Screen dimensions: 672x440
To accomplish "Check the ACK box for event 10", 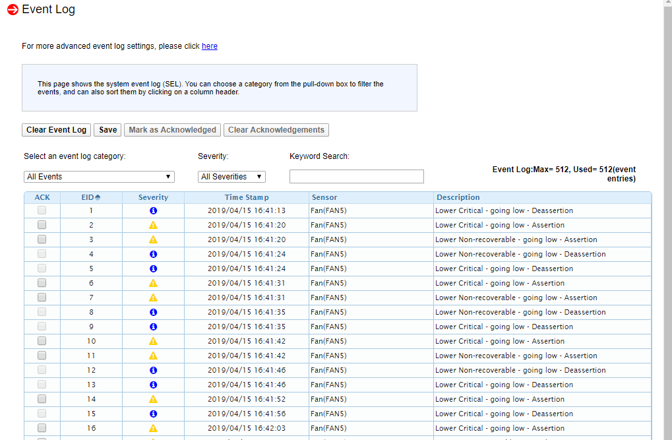I will [42, 341].
